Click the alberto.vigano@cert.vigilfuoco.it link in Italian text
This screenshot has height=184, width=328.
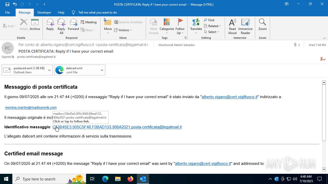click(x=230, y=97)
